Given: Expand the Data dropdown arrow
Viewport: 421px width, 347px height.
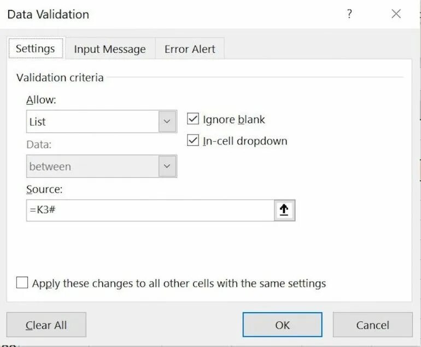Looking at the screenshot, I should pyautogui.click(x=167, y=166).
